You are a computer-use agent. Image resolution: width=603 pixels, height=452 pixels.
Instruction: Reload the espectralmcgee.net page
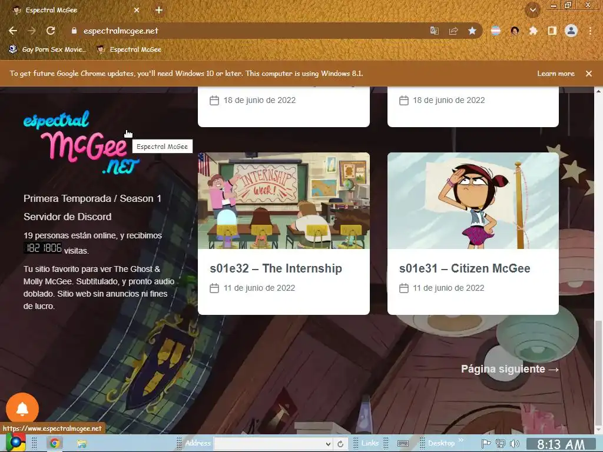click(x=51, y=31)
